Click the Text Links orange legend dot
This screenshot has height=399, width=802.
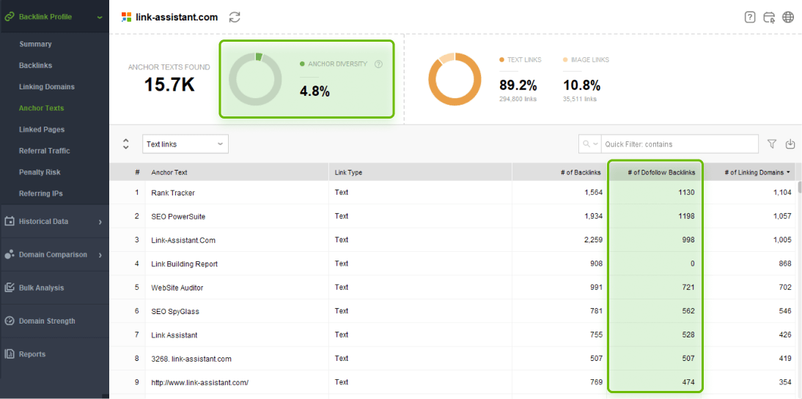[x=502, y=60]
